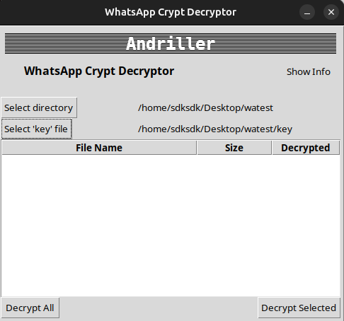Click the bold WhatsApp Crypt Decryptor heading

99,71
